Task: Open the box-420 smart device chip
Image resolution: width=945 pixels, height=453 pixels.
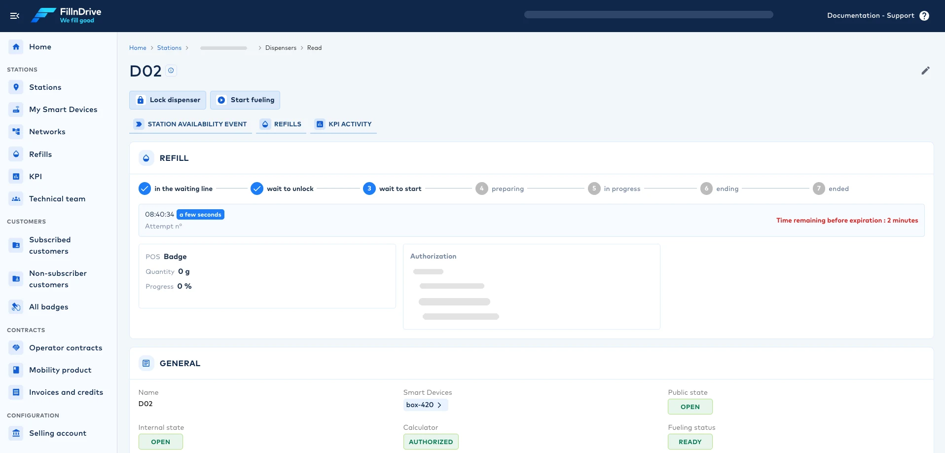Action: click(426, 405)
